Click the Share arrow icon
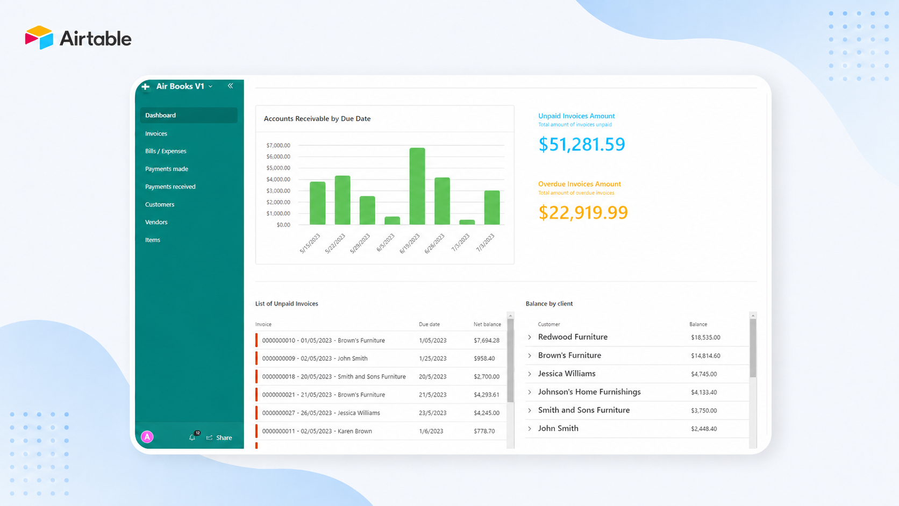The image size is (899, 506). click(x=209, y=438)
